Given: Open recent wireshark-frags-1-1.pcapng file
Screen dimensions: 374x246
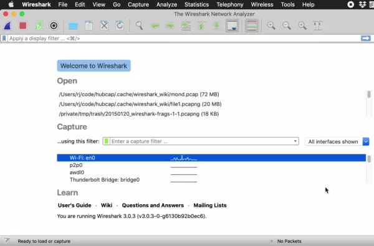Looking at the screenshot, I should coord(139,114).
